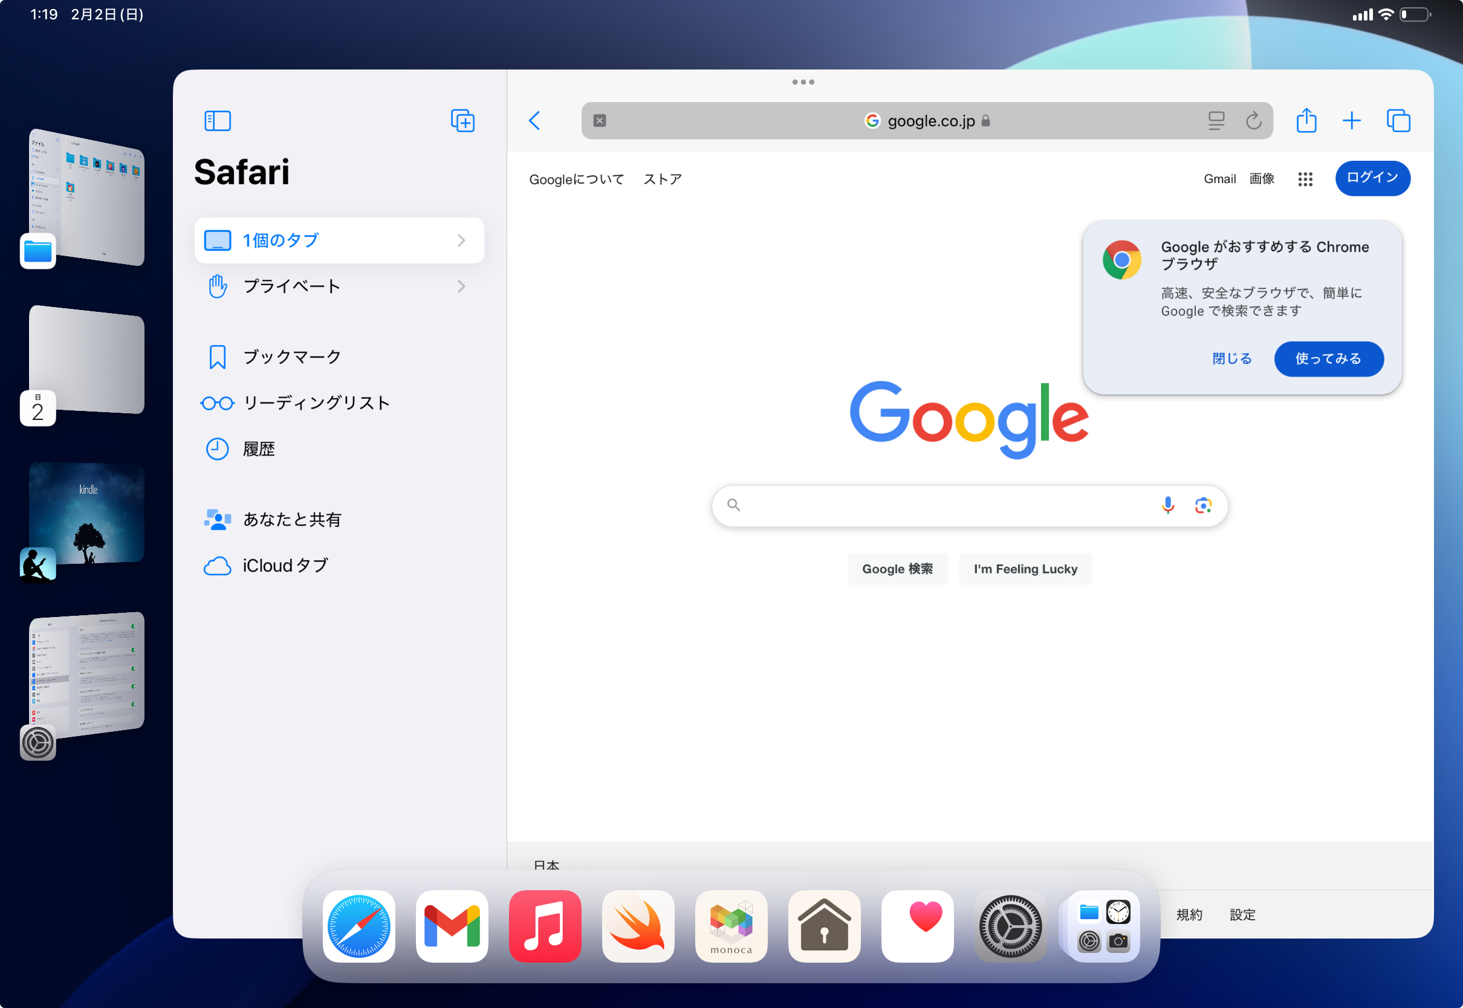Open the Music app in dock

coord(545,926)
